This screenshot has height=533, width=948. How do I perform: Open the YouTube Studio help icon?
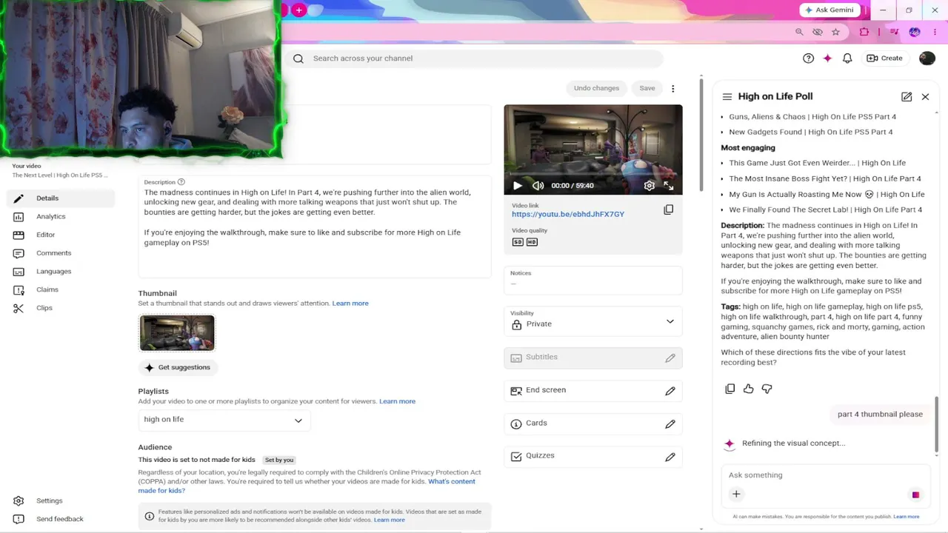point(808,58)
